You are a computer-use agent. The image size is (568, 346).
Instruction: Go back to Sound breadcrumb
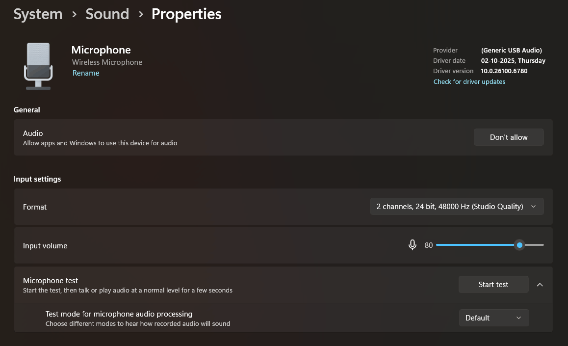point(107,14)
